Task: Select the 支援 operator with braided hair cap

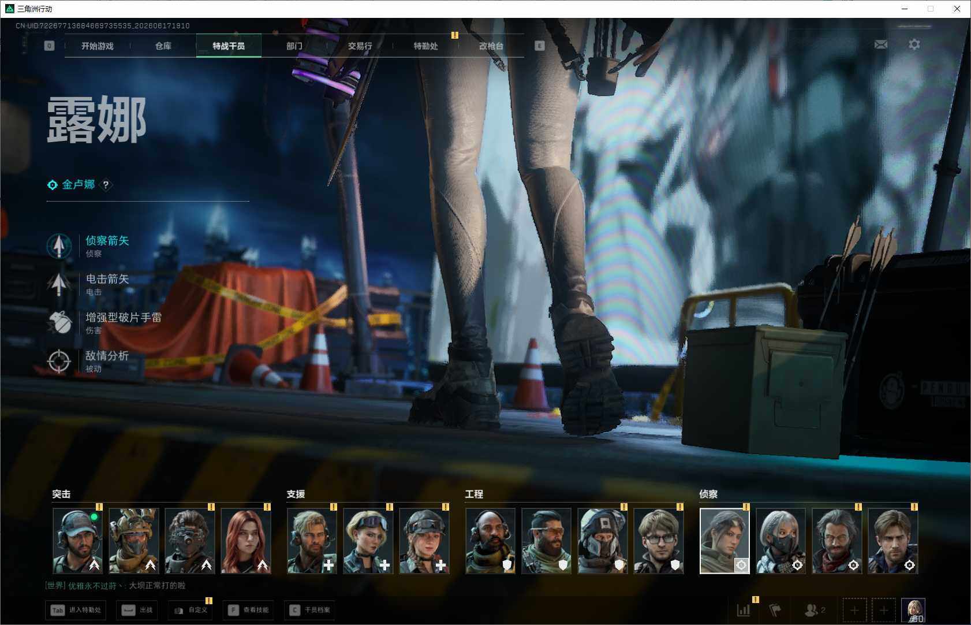Action: point(424,541)
